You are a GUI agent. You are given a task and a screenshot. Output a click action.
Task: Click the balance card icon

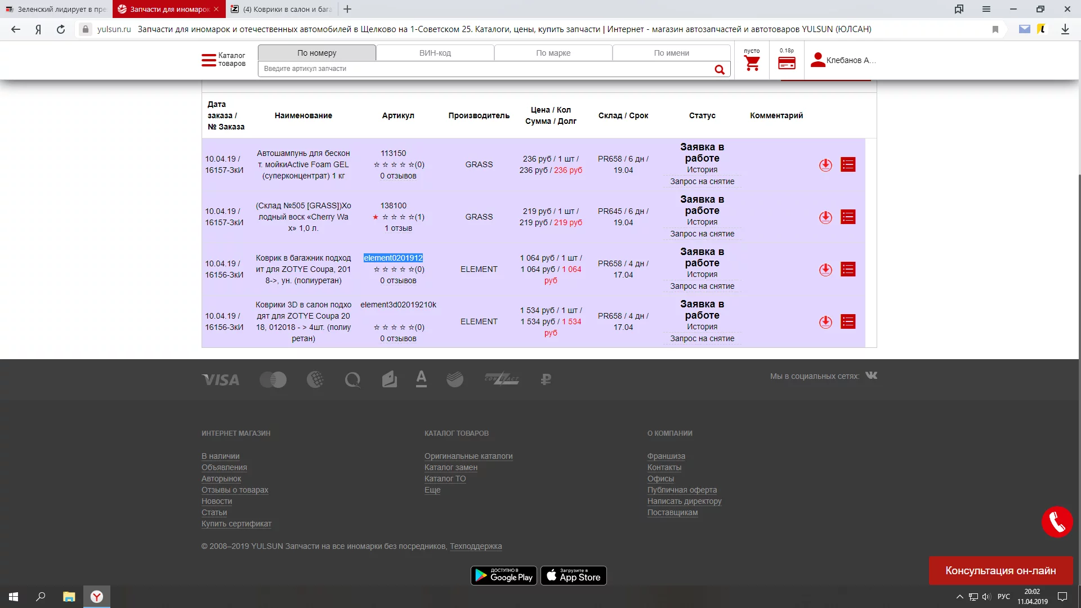[787, 64]
